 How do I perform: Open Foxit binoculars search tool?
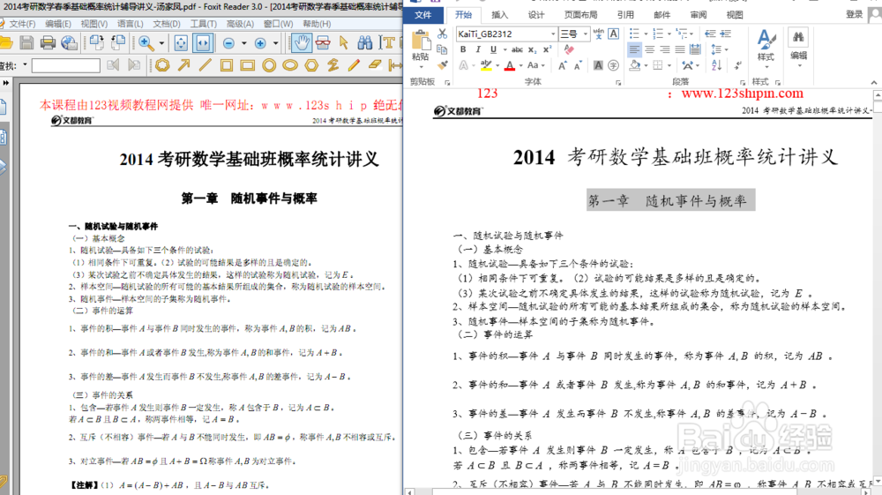(365, 42)
